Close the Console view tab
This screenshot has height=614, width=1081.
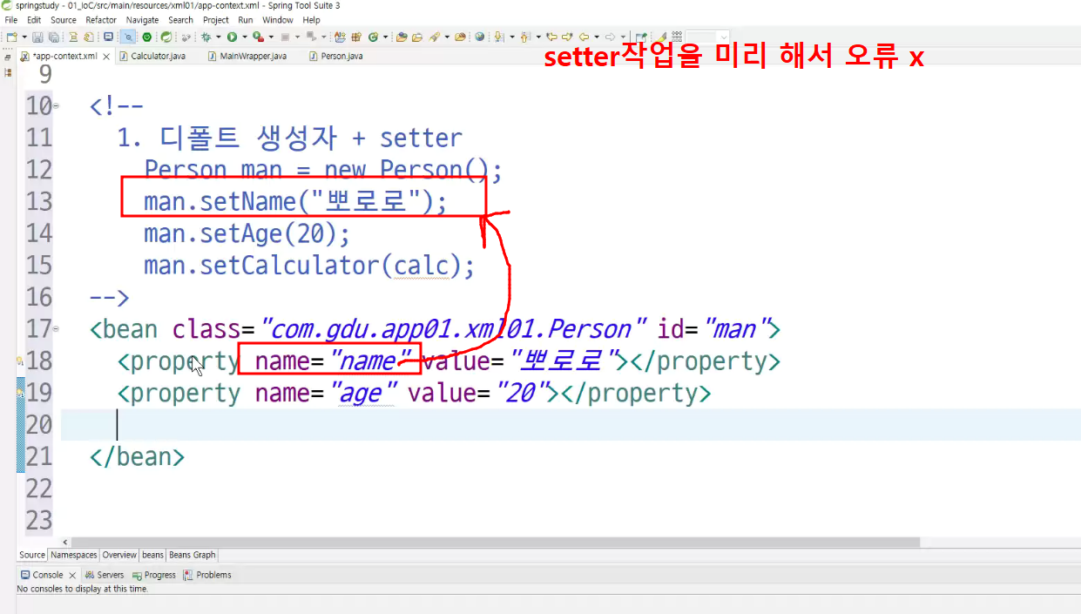72,576
